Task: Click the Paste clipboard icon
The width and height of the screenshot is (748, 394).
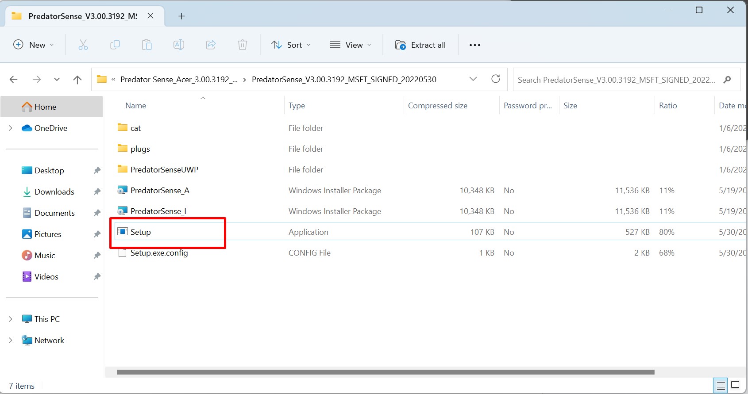Action: (147, 45)
